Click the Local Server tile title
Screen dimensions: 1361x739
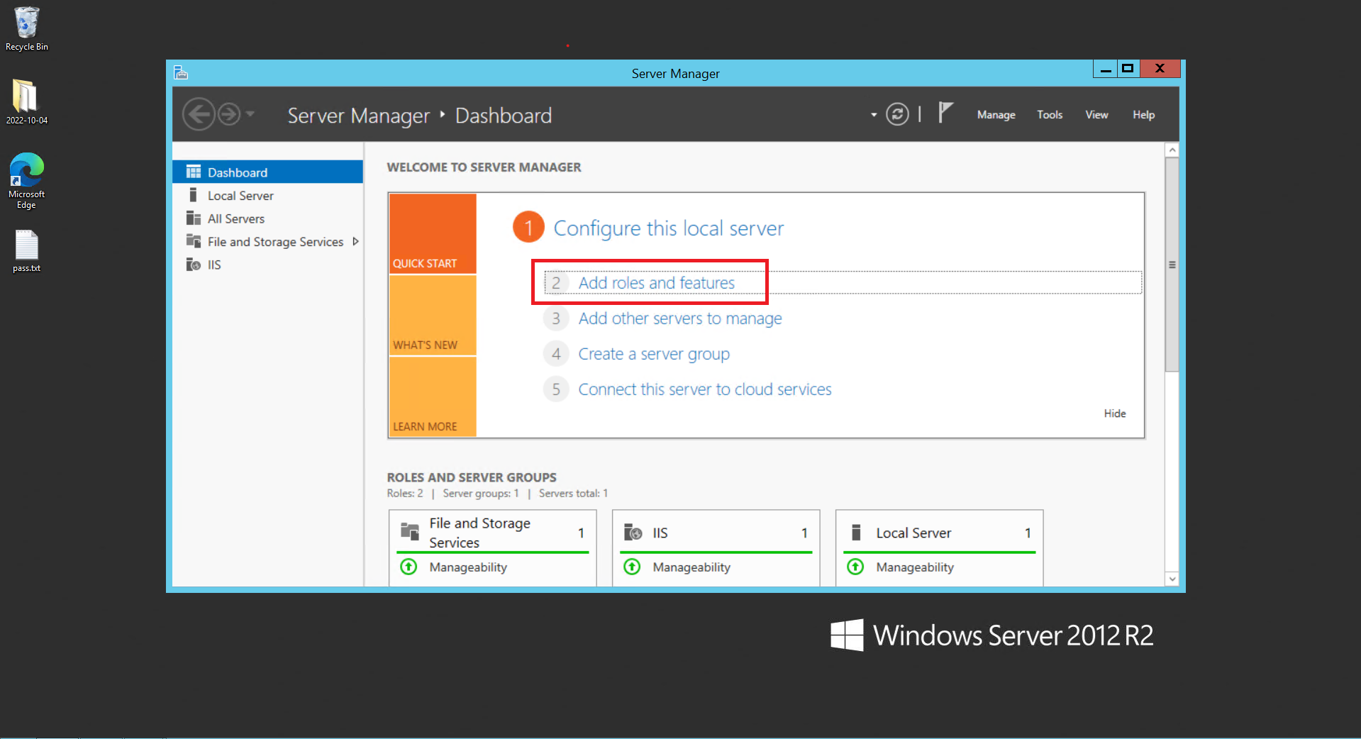(x=913, y=533)
